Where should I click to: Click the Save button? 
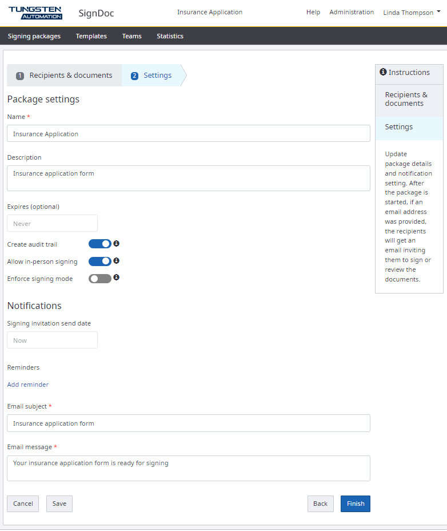59,504
